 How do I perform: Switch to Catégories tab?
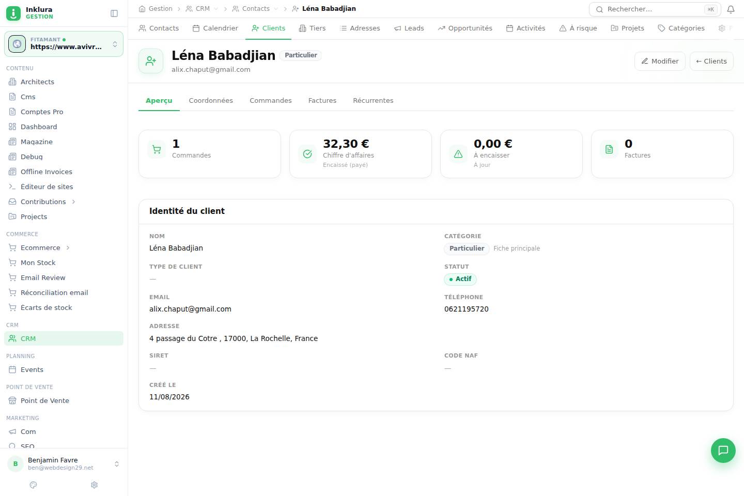click(681, 28)
